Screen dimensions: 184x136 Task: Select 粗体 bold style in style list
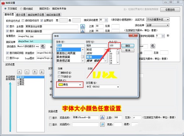(x=95, y=57)
